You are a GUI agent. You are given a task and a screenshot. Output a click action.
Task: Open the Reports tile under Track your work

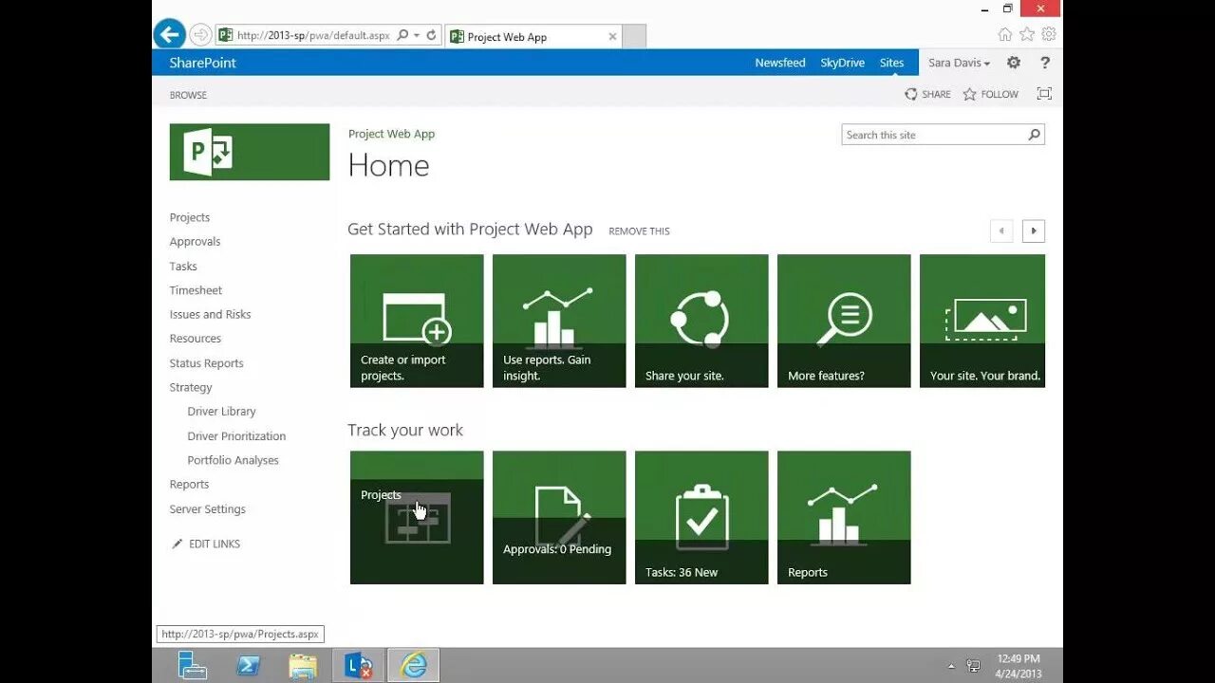[844, 517]
